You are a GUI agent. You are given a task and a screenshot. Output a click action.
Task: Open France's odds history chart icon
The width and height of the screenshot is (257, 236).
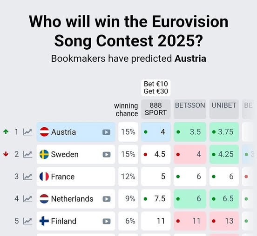tap(27, 177)
